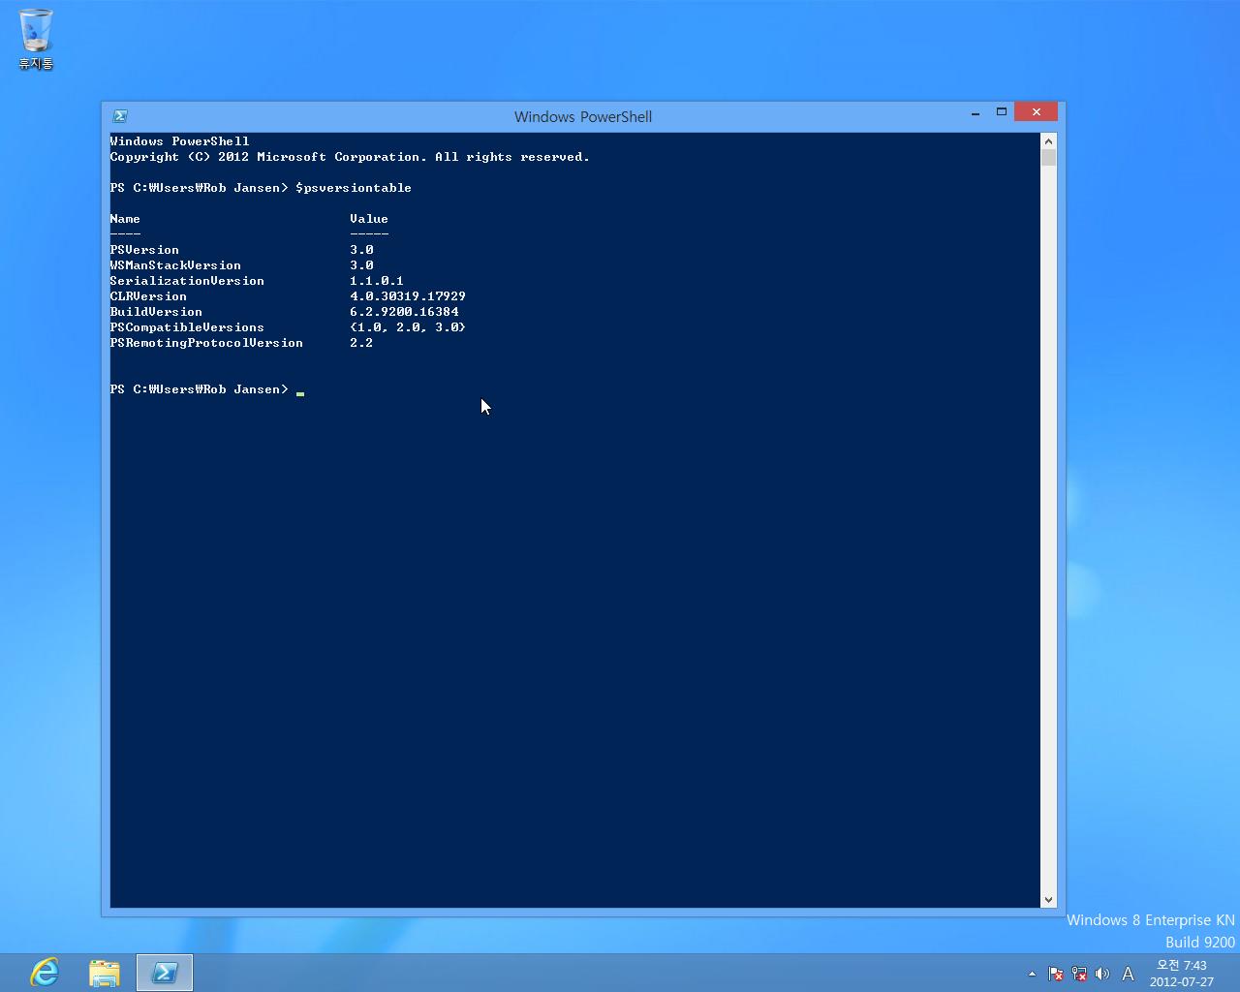Image resolution: width=1240 pixels, height=992 pixels.
Task: Click the network status tray icon
Action: point(1079,974)
